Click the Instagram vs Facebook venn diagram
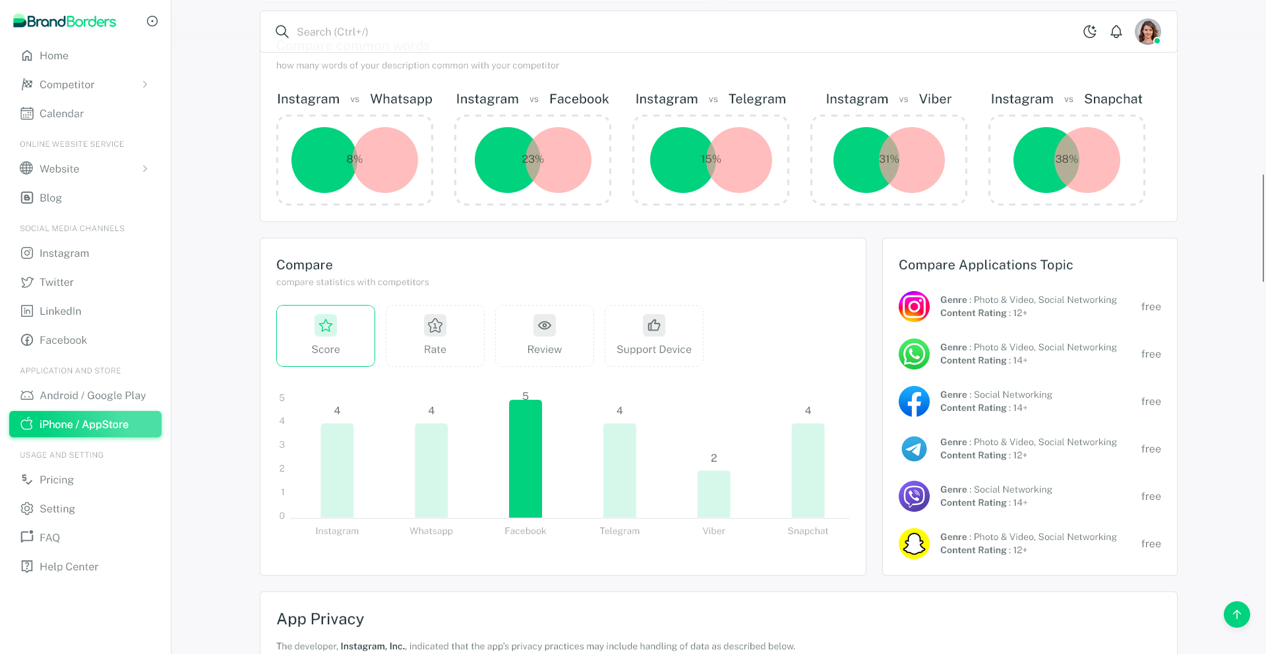Viewport: 1266px width, 654px height. coord(533,160)
